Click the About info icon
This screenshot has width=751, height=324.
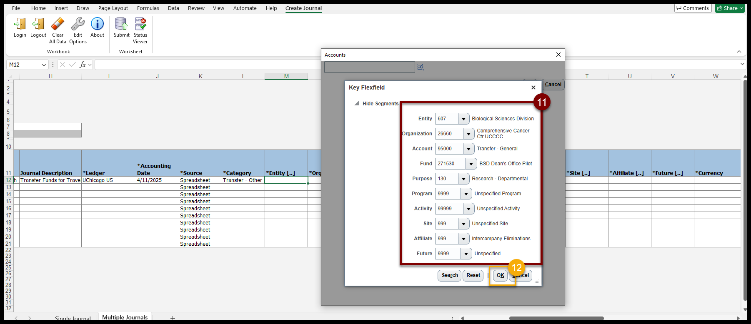pos(97,25)
